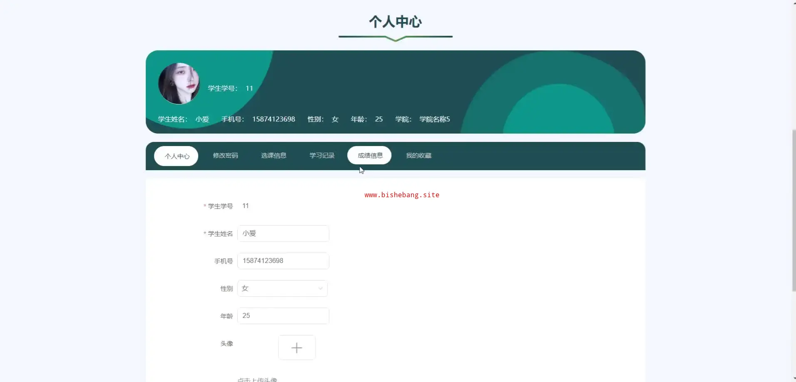
Task: Open the 成绩信息 tab
Action: (x=370, y=155)
